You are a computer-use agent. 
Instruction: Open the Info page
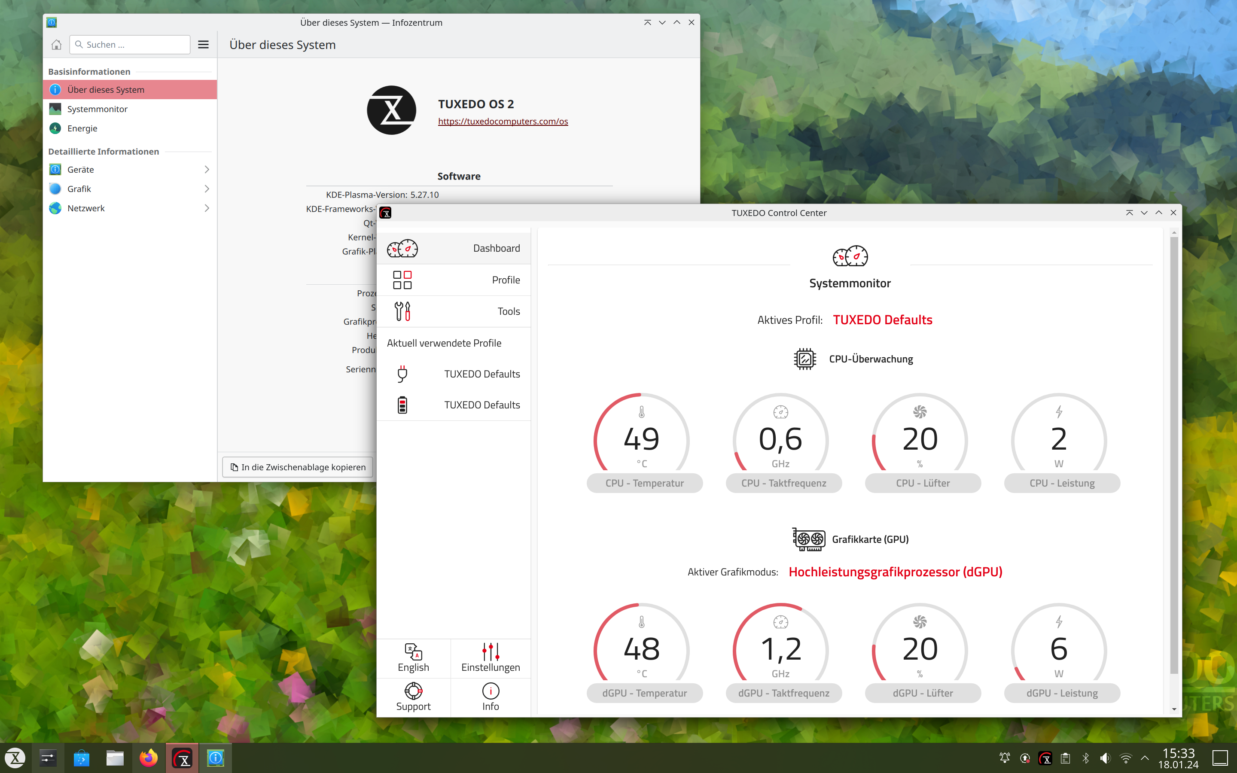491,697
